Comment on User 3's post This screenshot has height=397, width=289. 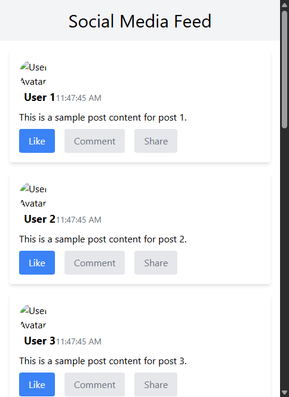coord(94,384)
